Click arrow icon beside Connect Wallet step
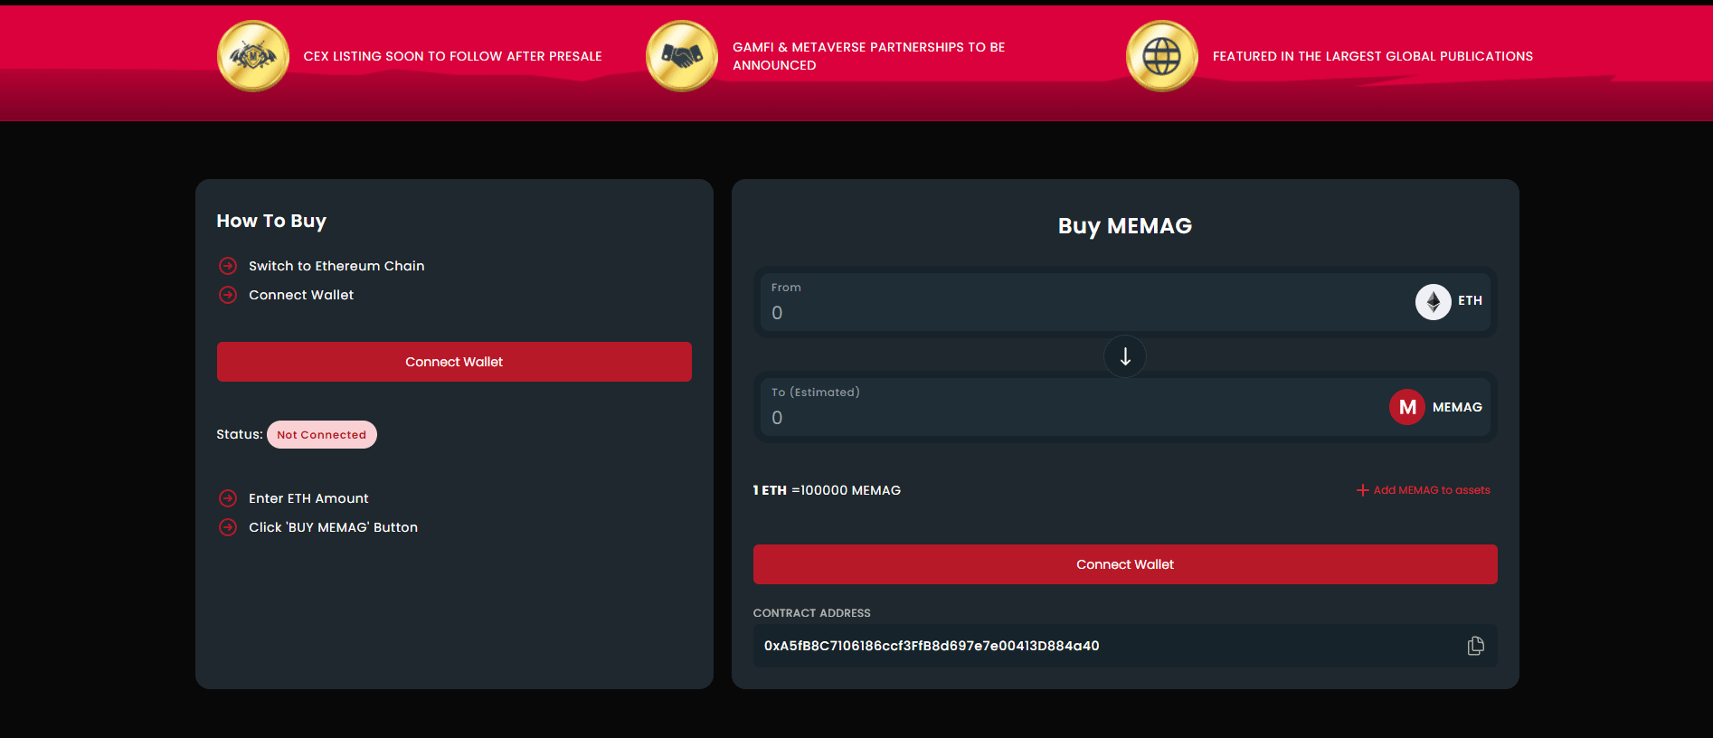The image size is (1713, 738). [228, 295]
